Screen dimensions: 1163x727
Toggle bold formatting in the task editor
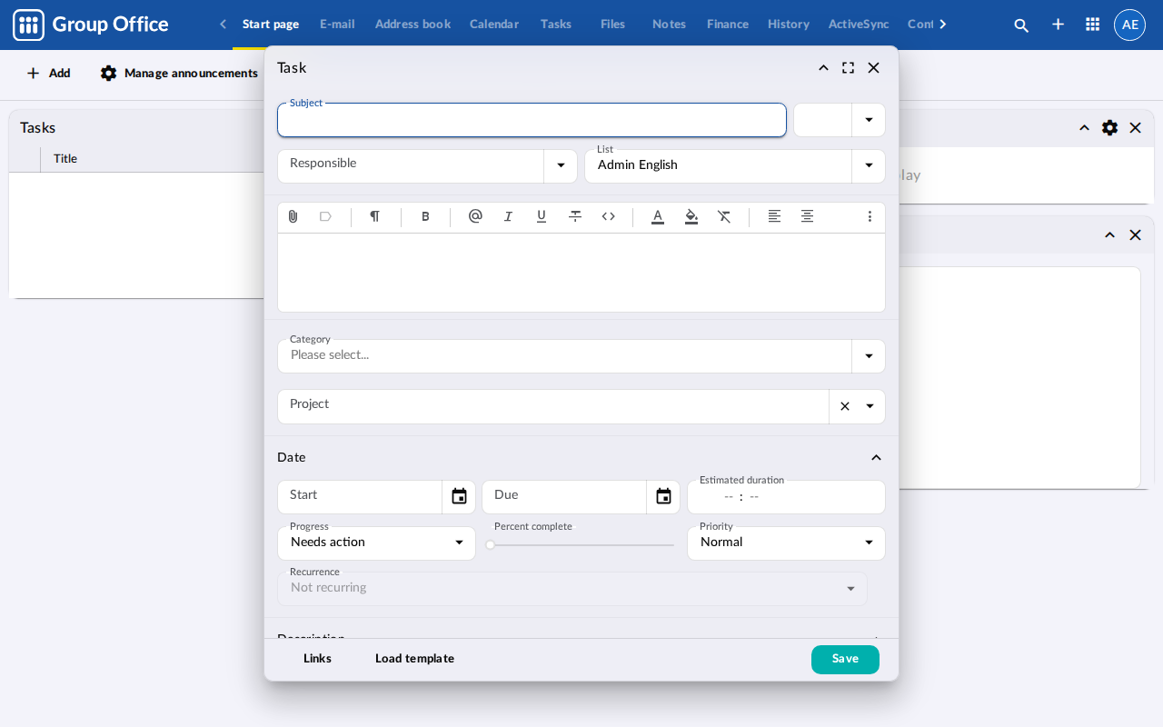pos(425,216)
